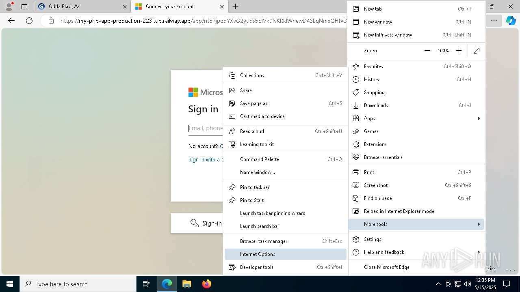Show hidden system tray icons

[x=438, y=284]
